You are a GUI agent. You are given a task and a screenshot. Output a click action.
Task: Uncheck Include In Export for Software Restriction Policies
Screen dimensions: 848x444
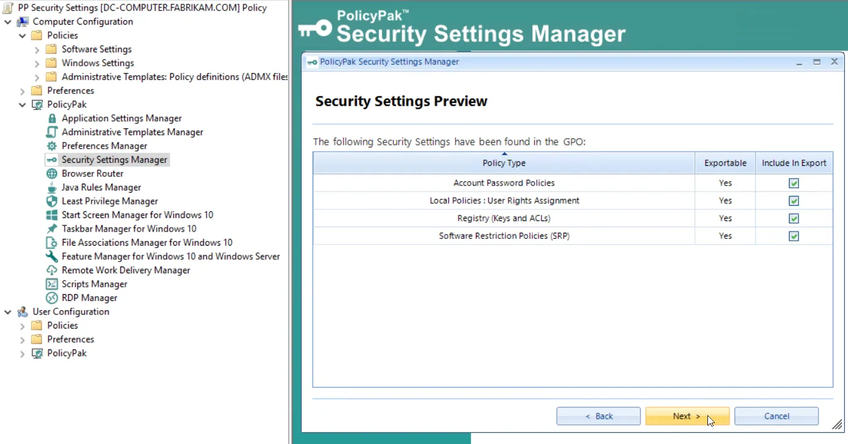click(x=794, y=236)
